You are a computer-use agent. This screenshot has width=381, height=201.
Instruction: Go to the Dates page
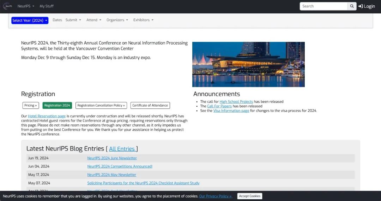coord(58,20)
